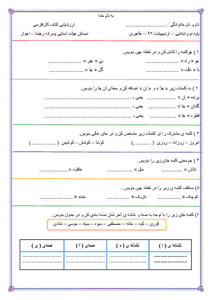This screenshot has width=212, height=300.
Task: Click the word "میوه" in the word box
Action: (x=98, y=224)
